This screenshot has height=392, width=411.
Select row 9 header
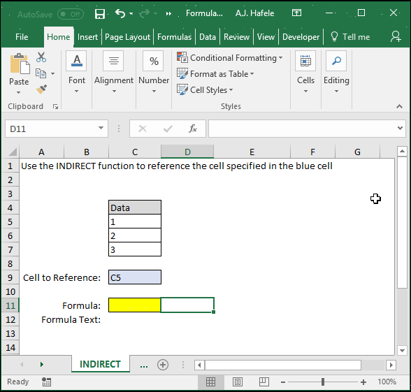[x=10, y=277]
